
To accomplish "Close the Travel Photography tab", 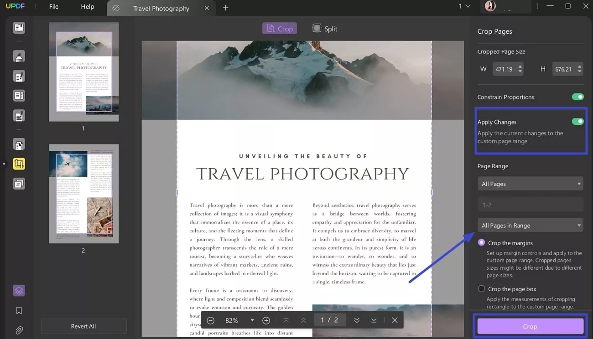I will 207,8.
